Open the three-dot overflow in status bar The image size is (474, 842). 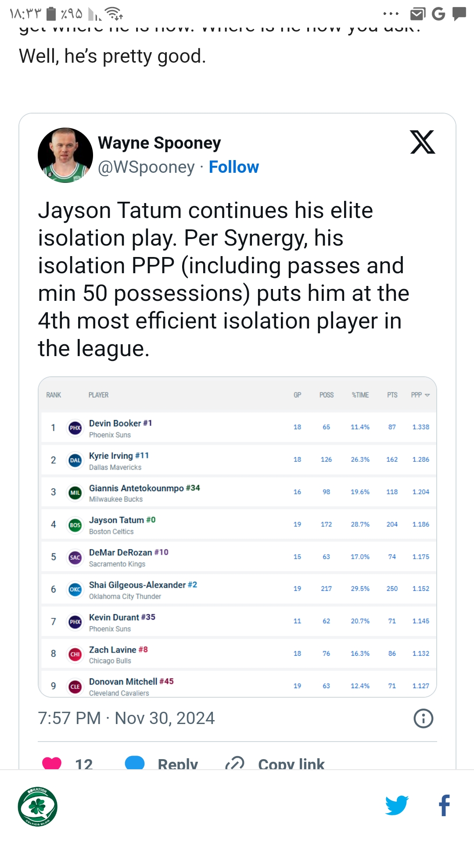click(391, 14)
